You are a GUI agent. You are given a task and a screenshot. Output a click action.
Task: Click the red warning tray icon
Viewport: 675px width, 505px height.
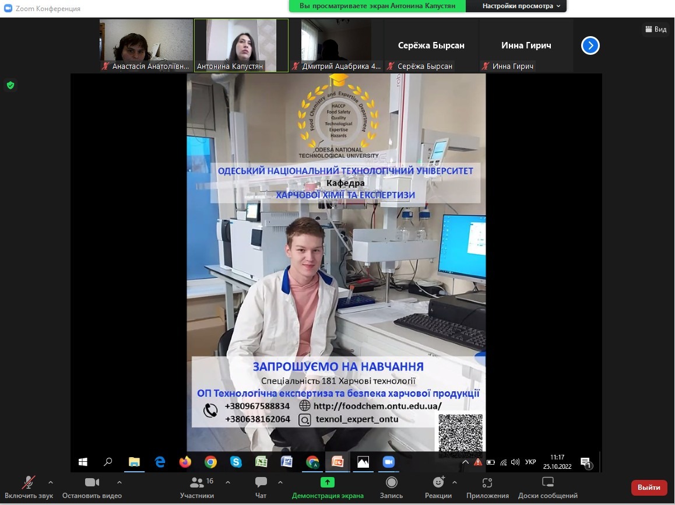[478, 462]
